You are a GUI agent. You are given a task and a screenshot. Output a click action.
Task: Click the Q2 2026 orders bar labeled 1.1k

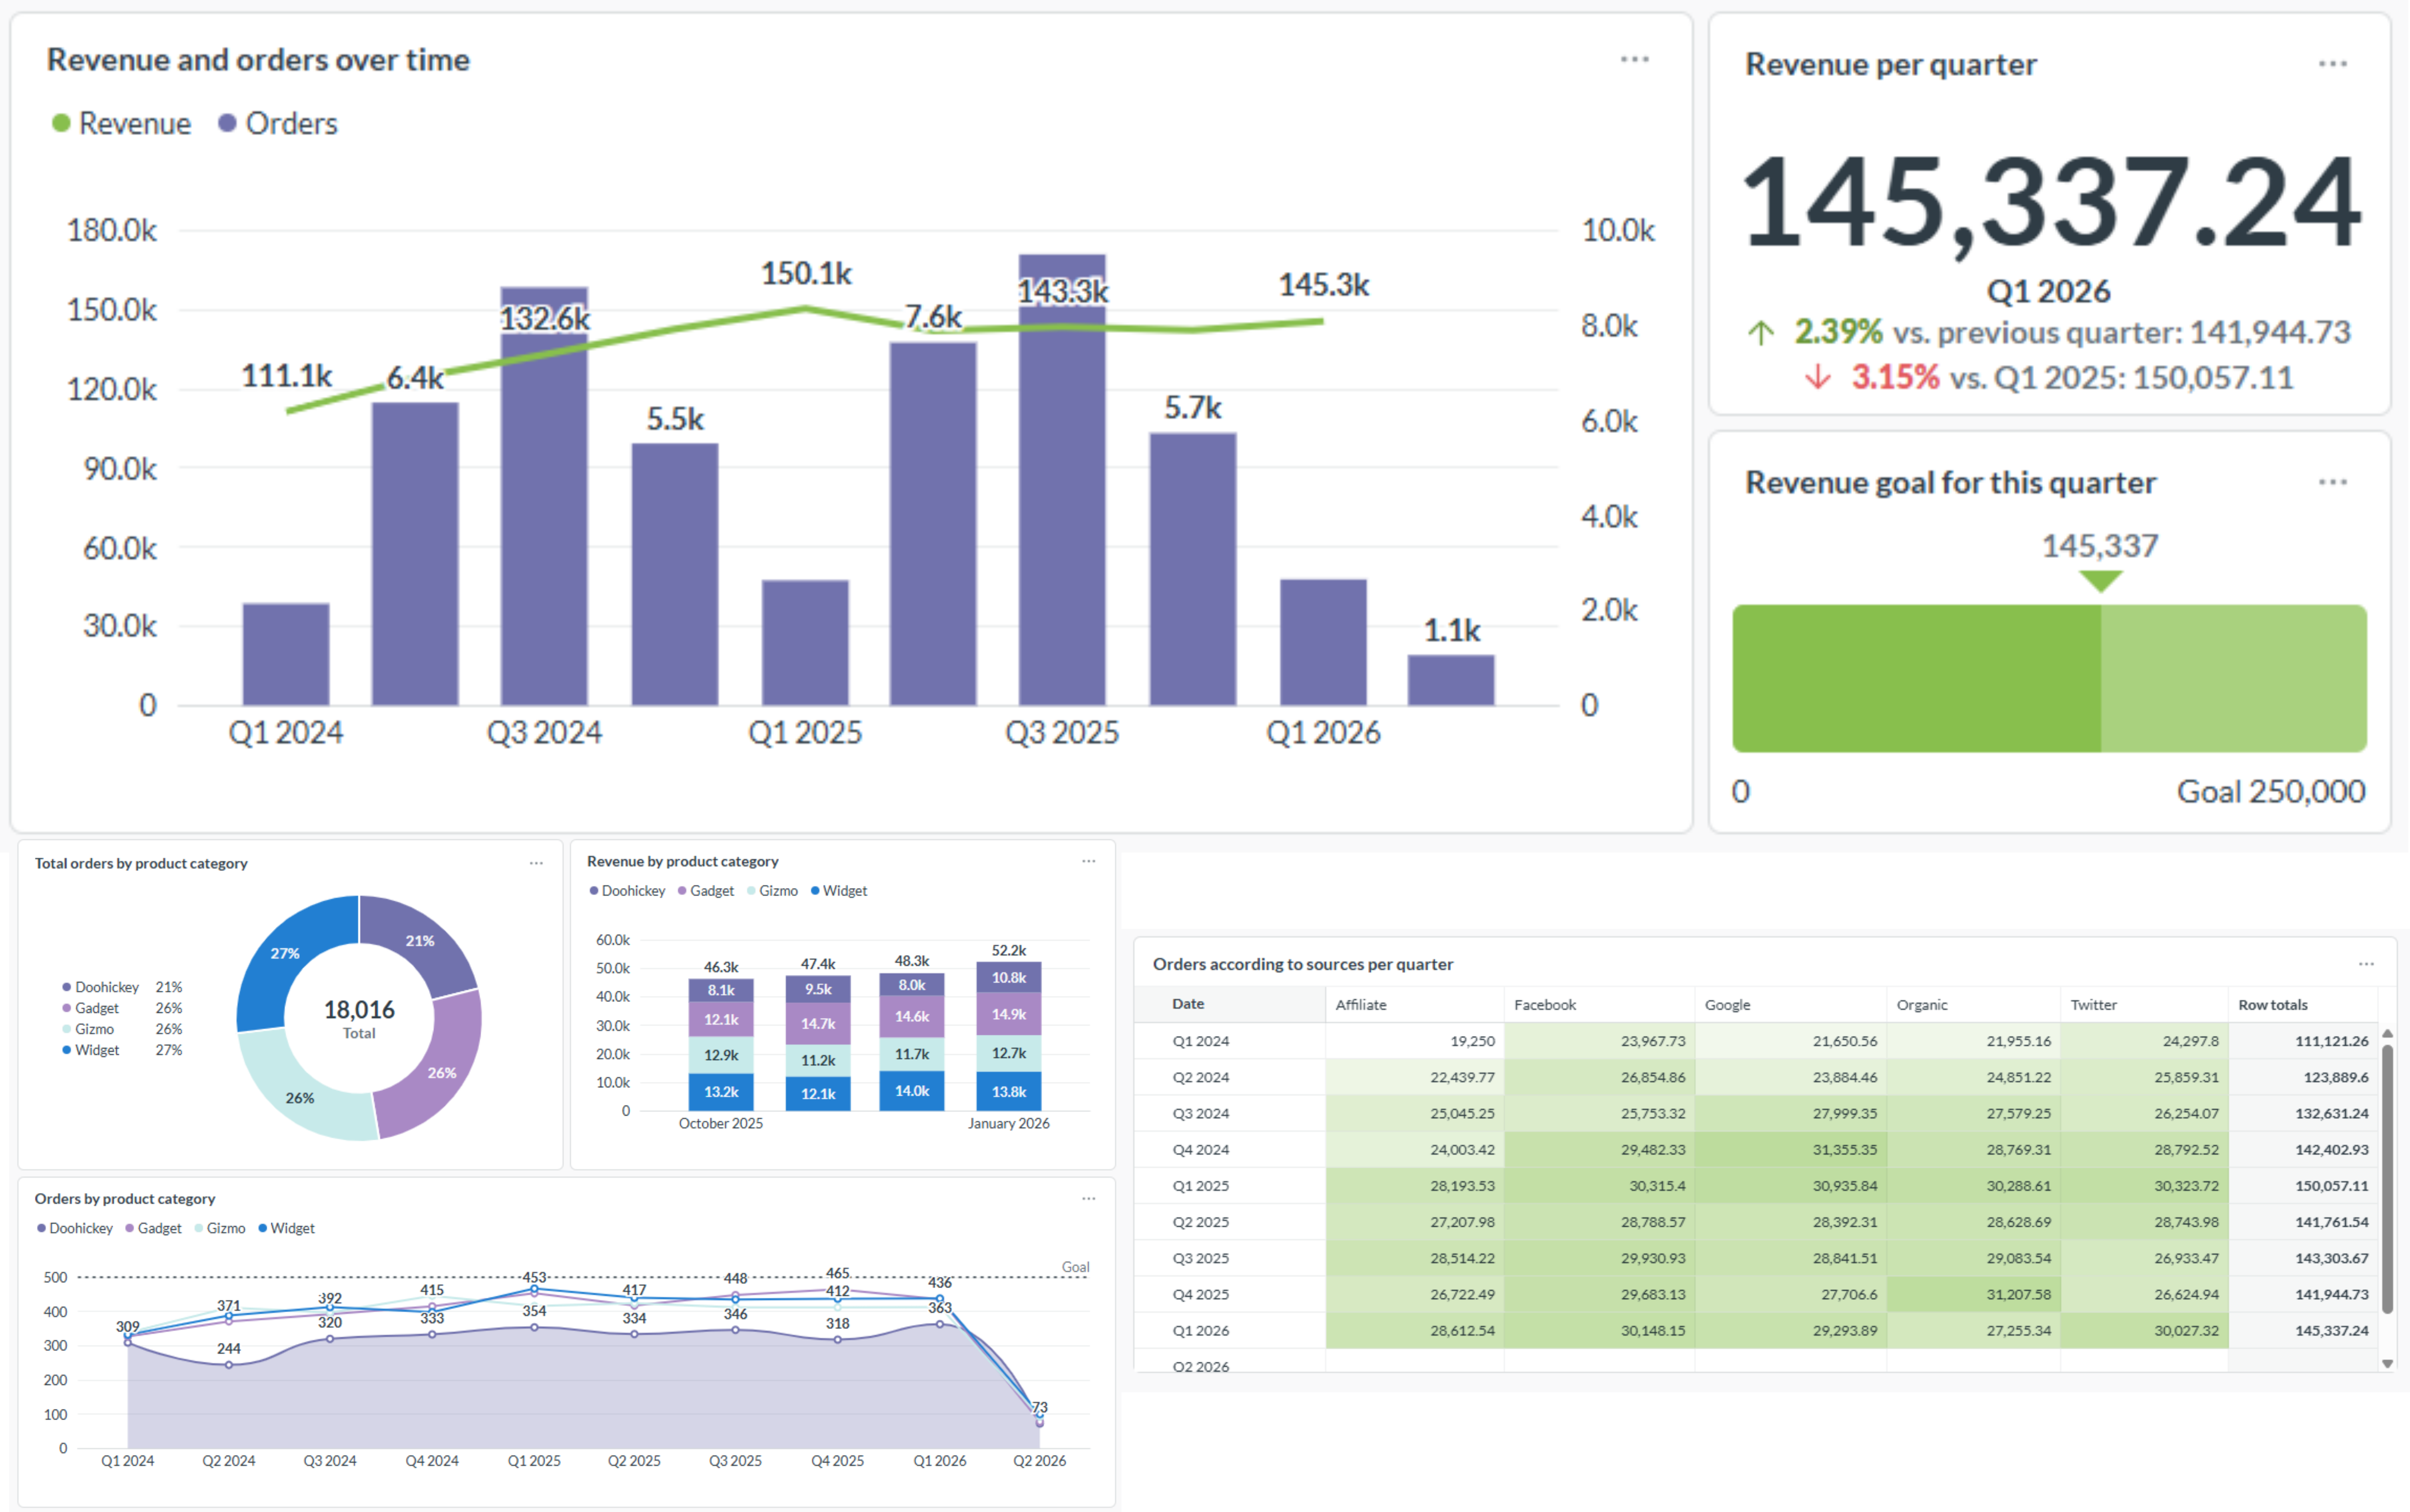click(x=1451, y=680)
